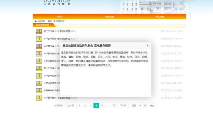This screenshot has width=213, height=123.
Task: Click 丽江预警信息 in the breadcrumb
Action: pyautogui.click(x=59, y=21)
